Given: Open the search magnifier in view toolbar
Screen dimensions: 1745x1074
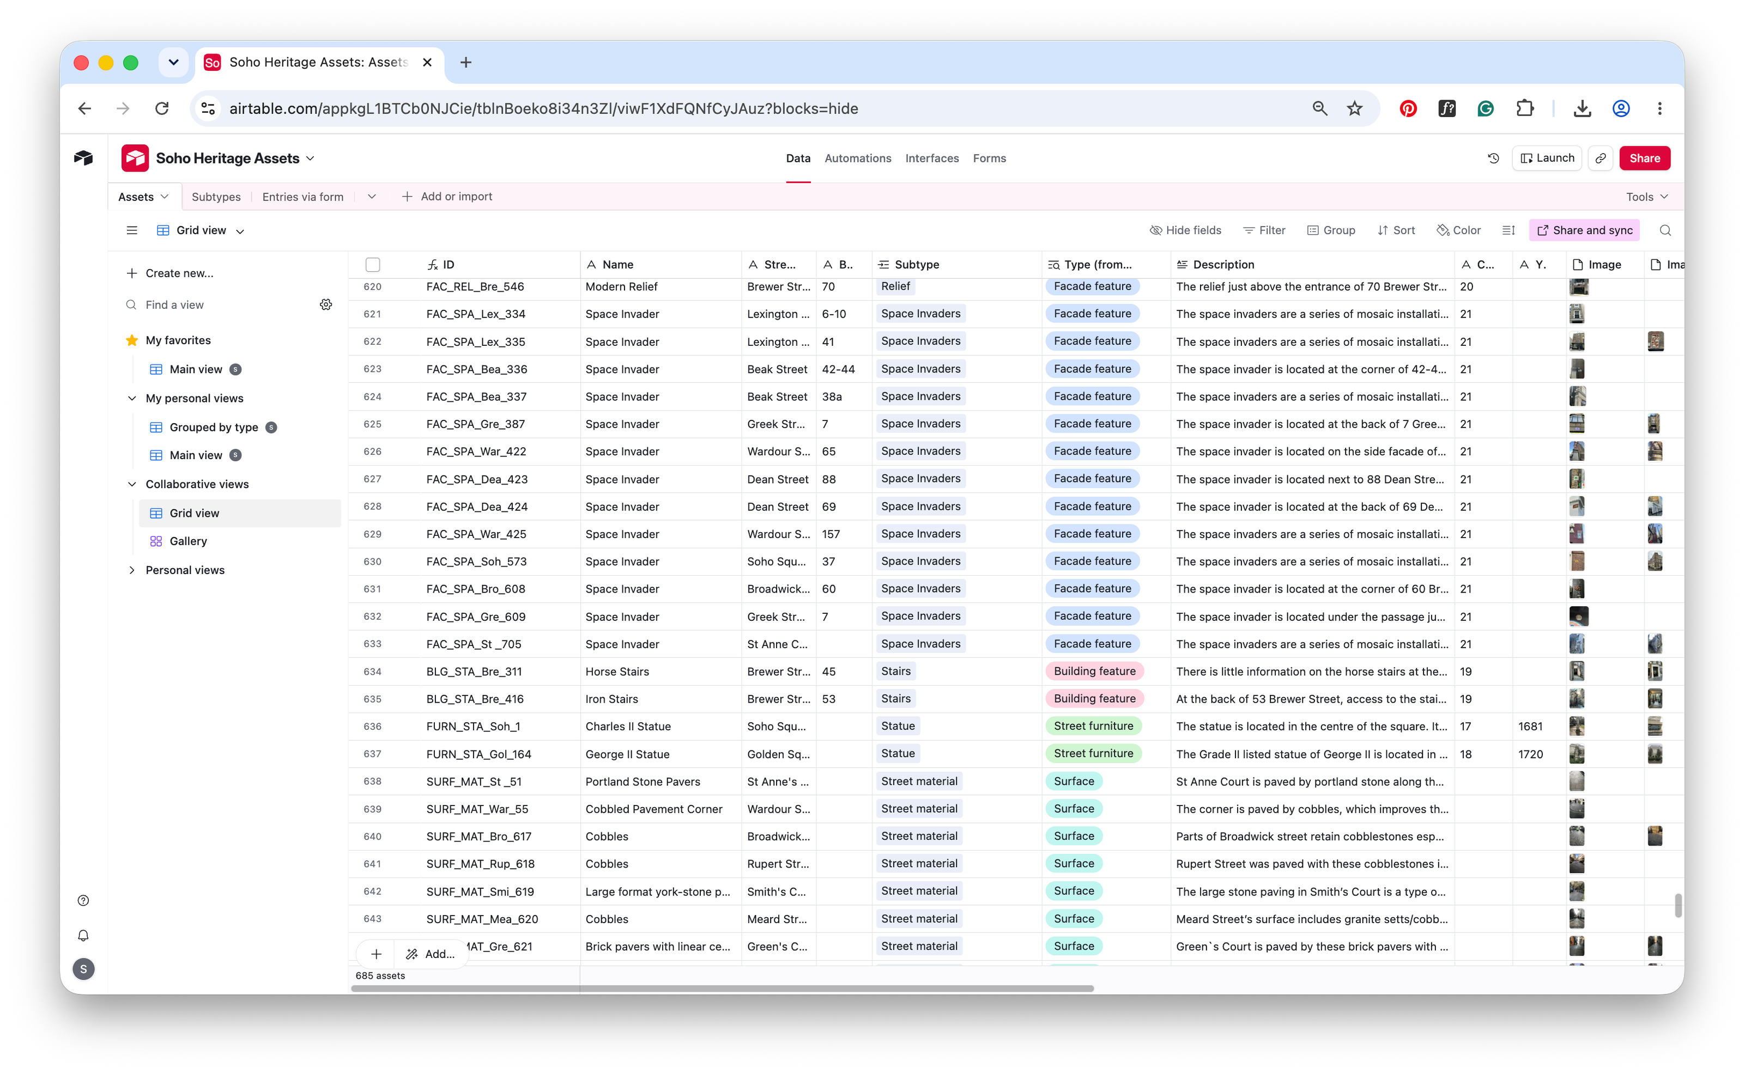Looking at the screenshot, I should tap(1665, 230).
